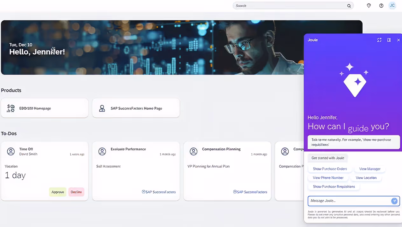Click the Time Off card avatar icon
This screenshot has width=402, height=227.
pos(11,152)
